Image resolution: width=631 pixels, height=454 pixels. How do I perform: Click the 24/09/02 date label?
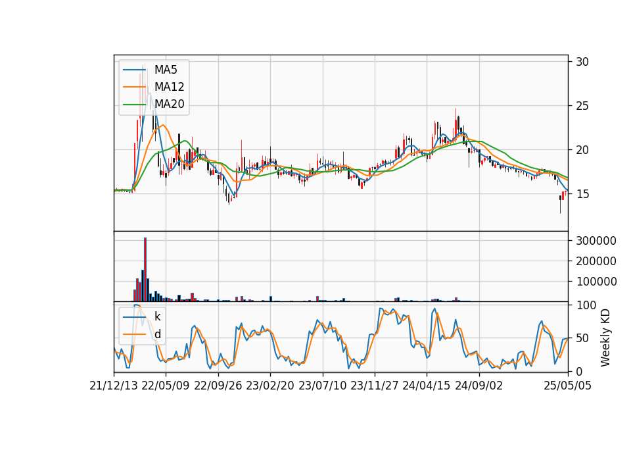click(479, 386)
